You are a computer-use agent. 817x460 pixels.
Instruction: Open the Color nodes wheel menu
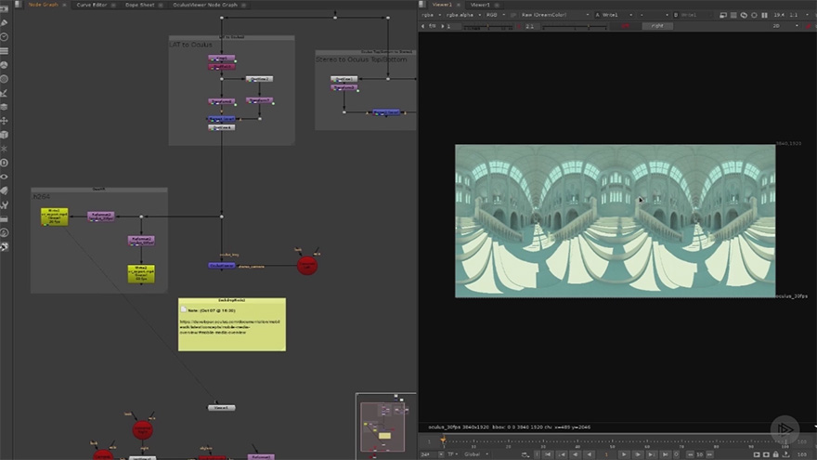coord(4,65)
